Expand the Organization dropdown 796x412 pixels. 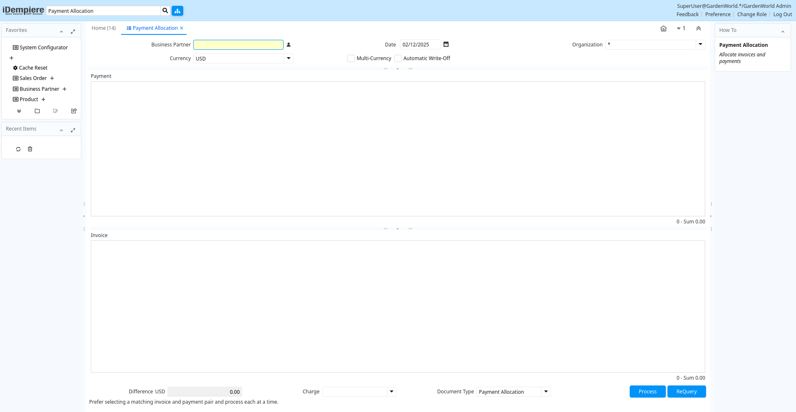(700, 44)
